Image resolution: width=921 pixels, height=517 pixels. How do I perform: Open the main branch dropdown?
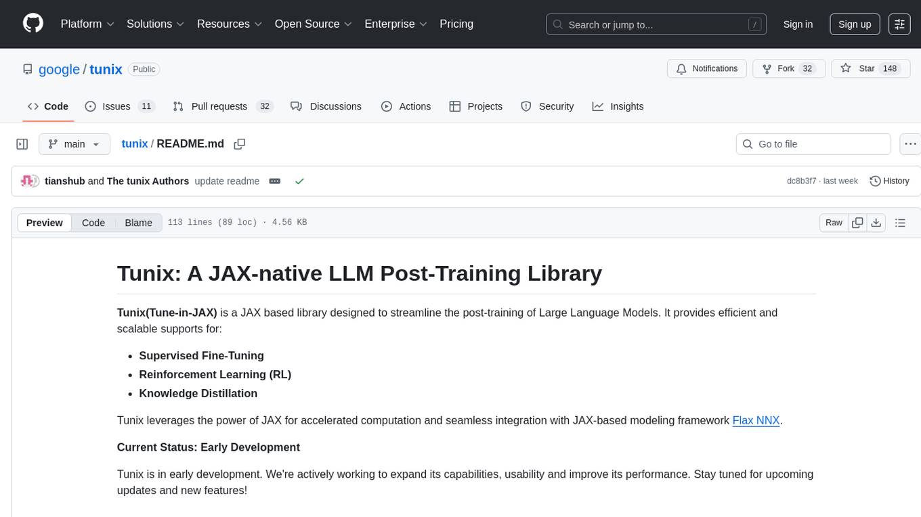click(74, 144)
